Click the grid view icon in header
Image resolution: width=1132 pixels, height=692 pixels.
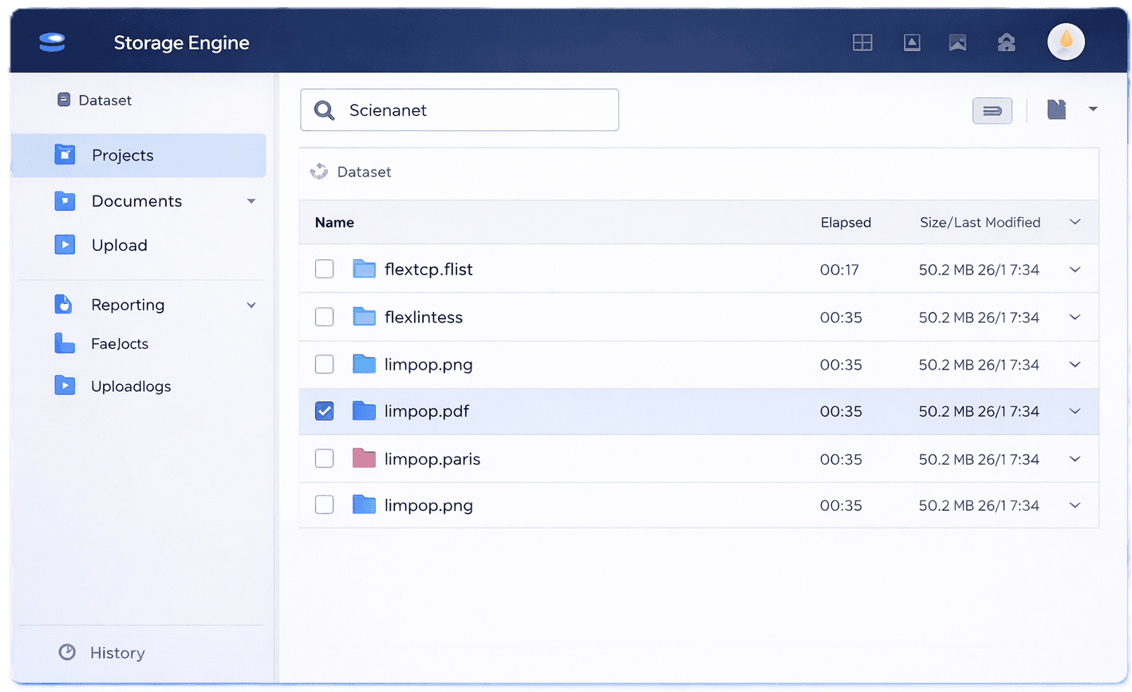coord(862,43)
